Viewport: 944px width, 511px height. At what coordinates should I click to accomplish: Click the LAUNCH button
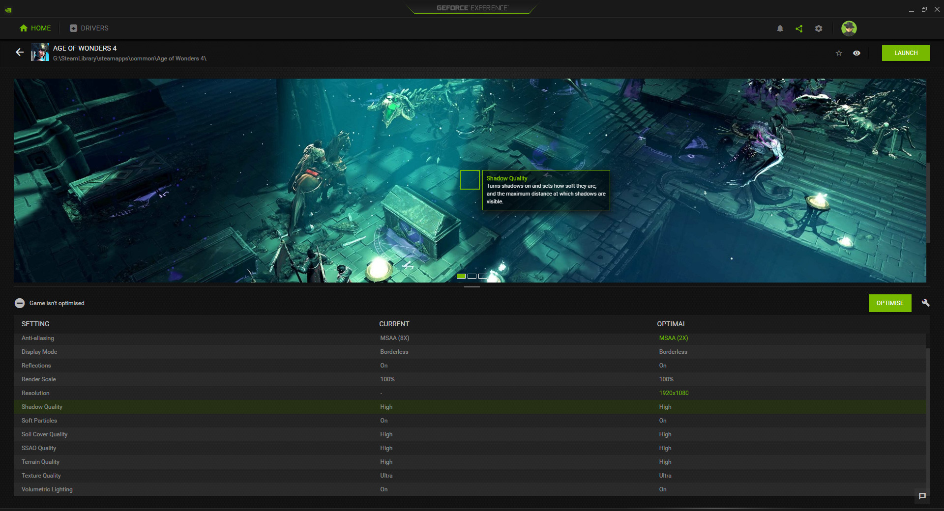coord(906,53)
